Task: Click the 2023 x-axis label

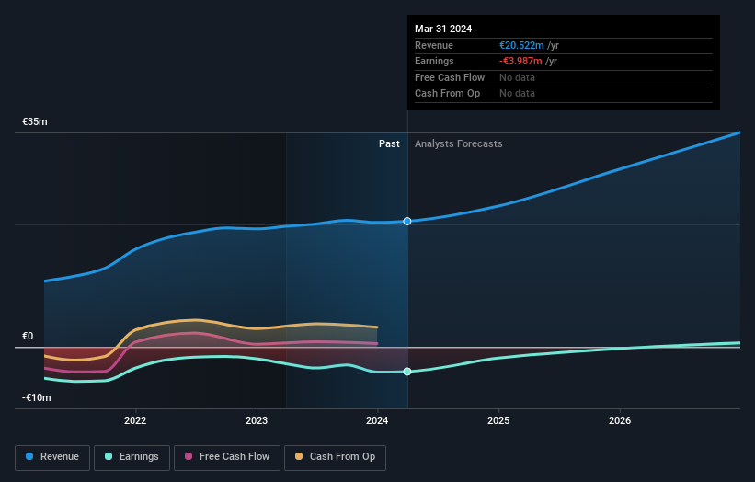Action: pyautogui.click(x=257, y=420)
